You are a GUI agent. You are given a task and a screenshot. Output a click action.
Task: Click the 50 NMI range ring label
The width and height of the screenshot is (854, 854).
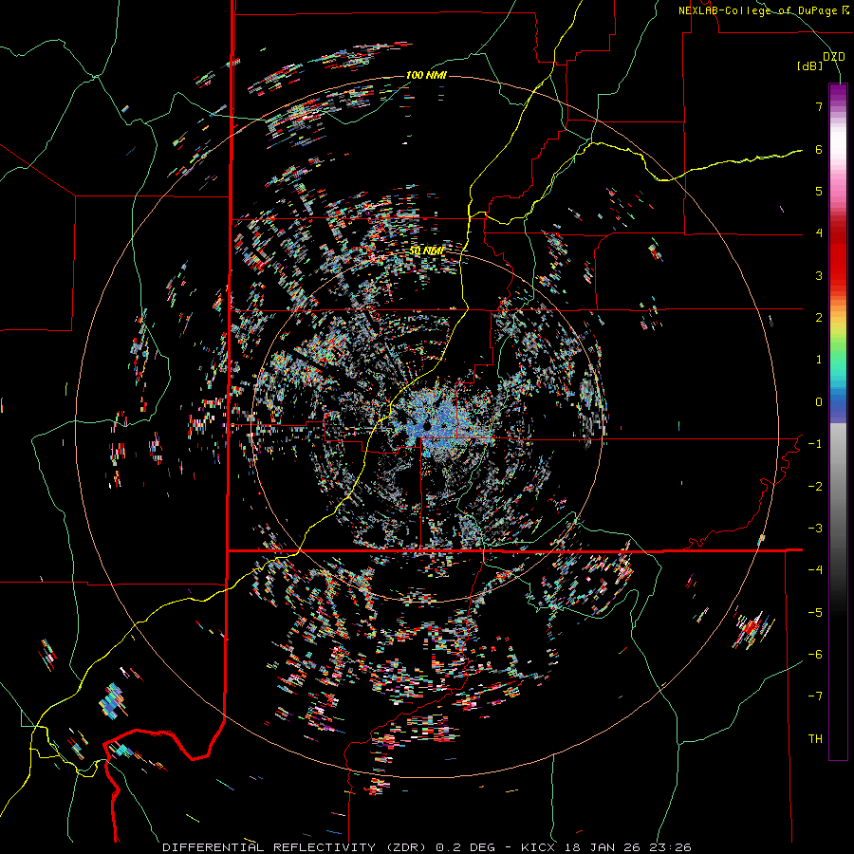click(426, 251)
